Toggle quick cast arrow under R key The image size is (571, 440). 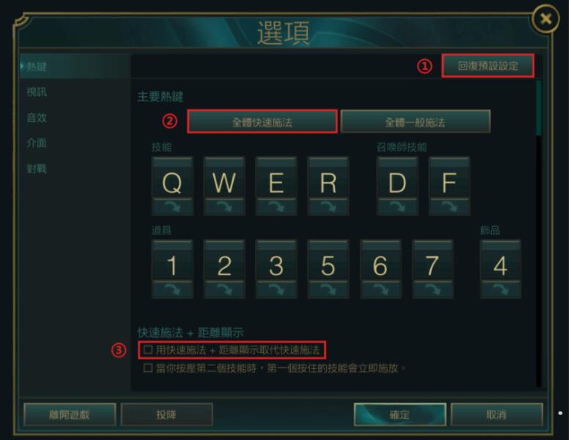click(x=328, y=207)
